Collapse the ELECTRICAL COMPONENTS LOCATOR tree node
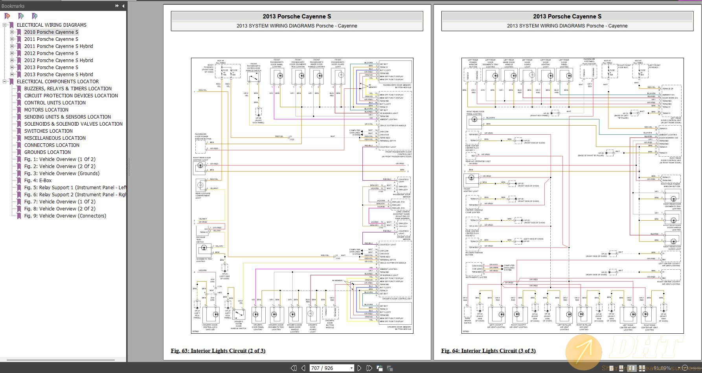 5,81
